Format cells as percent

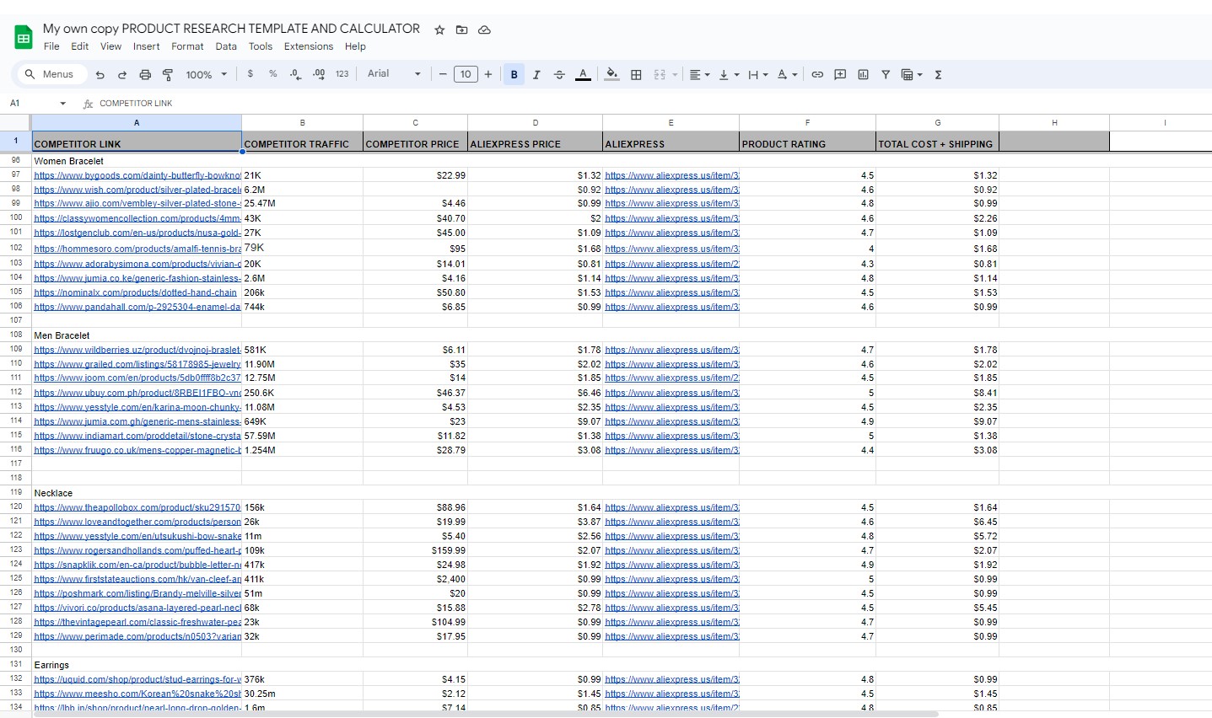click(x=273, y=74)
